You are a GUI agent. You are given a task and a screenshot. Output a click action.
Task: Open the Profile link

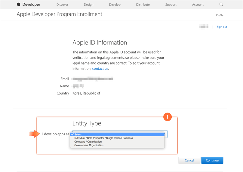(x=220, y=15)
